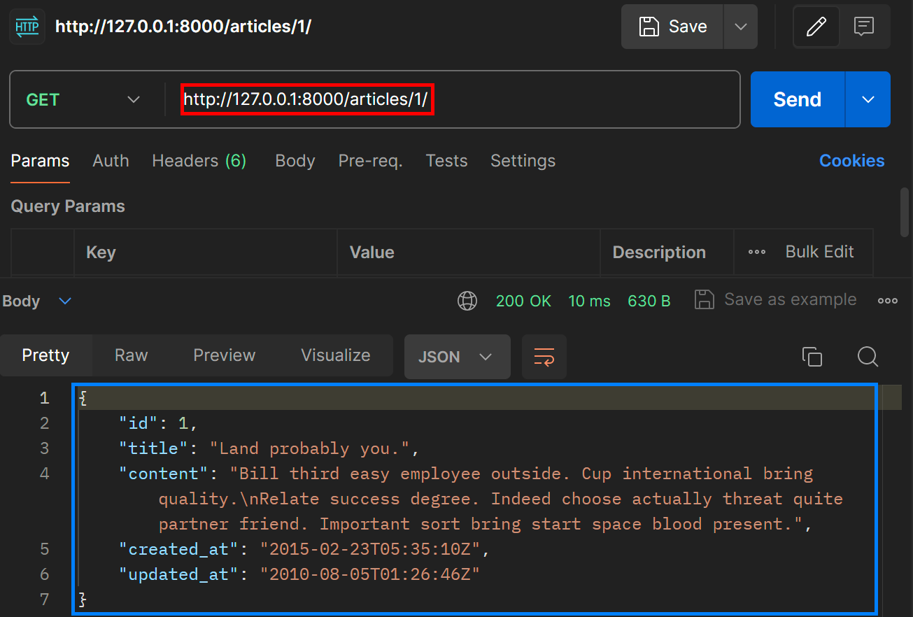Click the 10 ms response time

pyautogui.click(x=589, y=301)
